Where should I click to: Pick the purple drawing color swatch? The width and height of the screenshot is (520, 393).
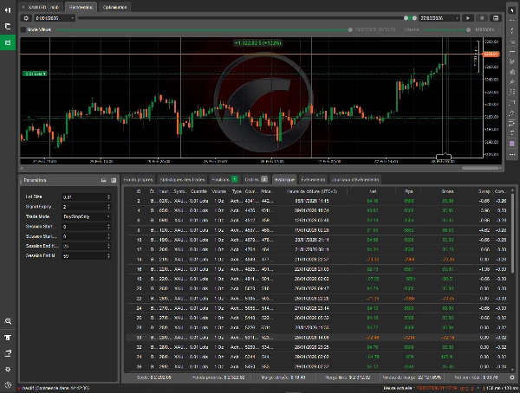coord(511,144)
